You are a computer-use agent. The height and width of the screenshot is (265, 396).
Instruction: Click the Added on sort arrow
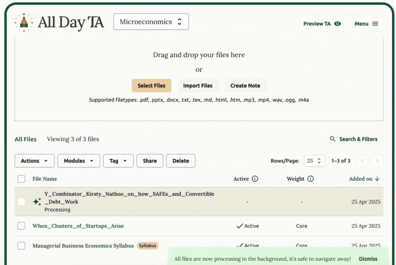click(x=377, y=179)
